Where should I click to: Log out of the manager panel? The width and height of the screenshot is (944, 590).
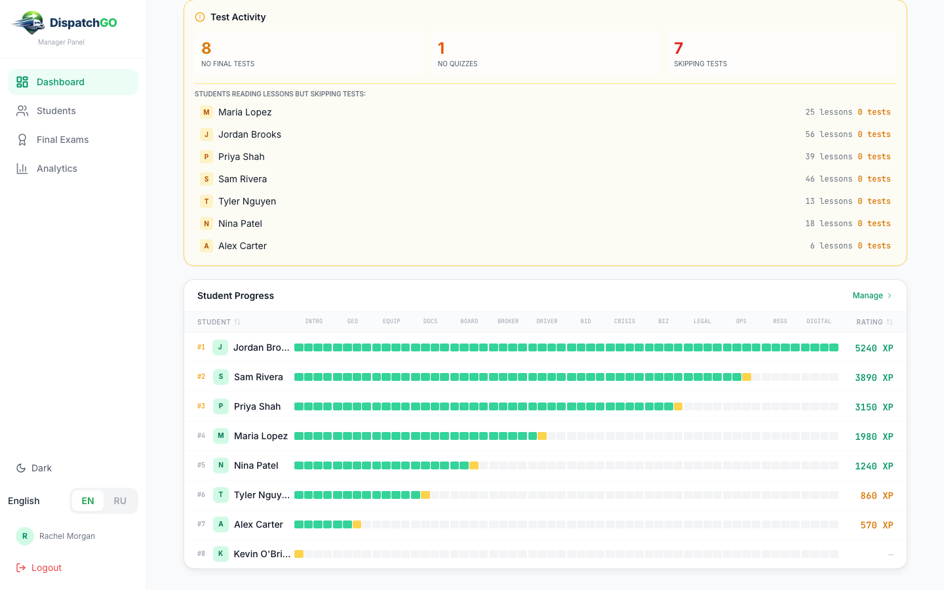[39, 568]
